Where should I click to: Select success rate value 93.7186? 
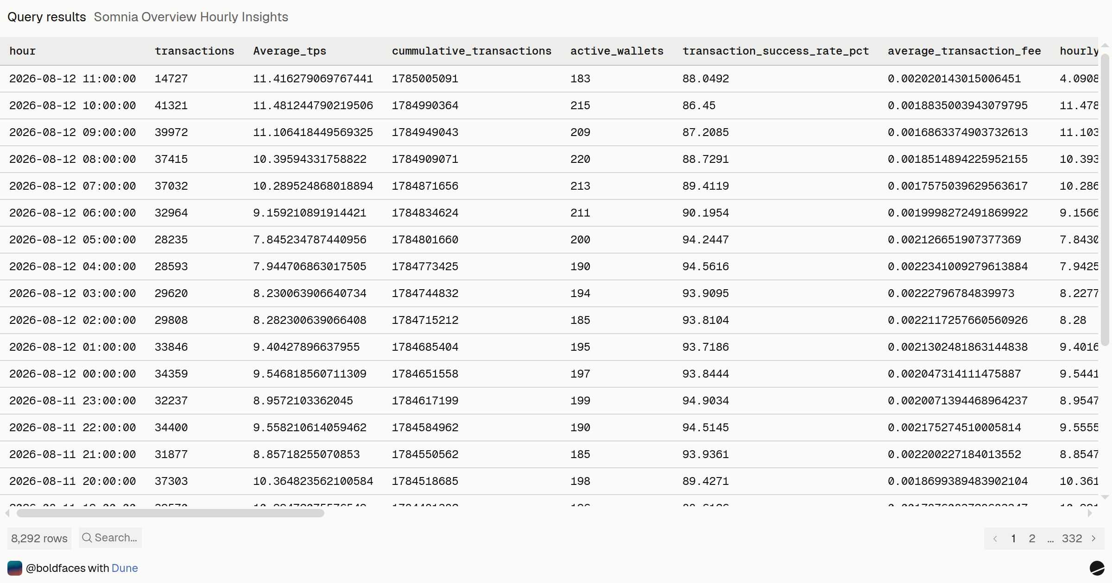706,347
